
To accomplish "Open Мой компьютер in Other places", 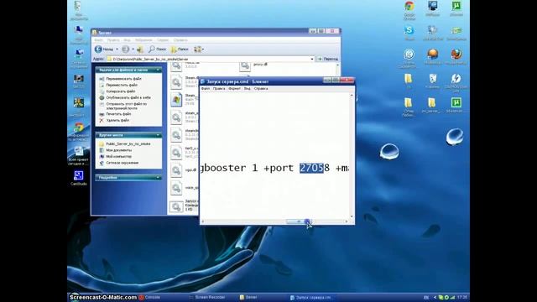I will 119,156.
